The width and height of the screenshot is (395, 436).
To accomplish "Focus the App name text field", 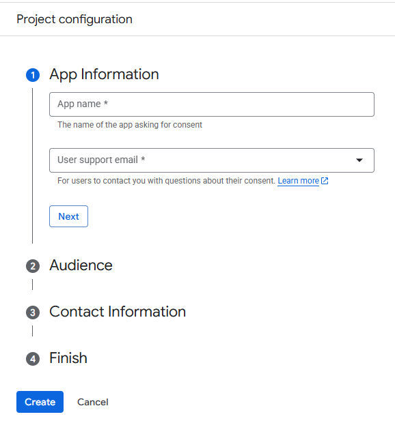I will pyautogui.click(x=212, y=104).
